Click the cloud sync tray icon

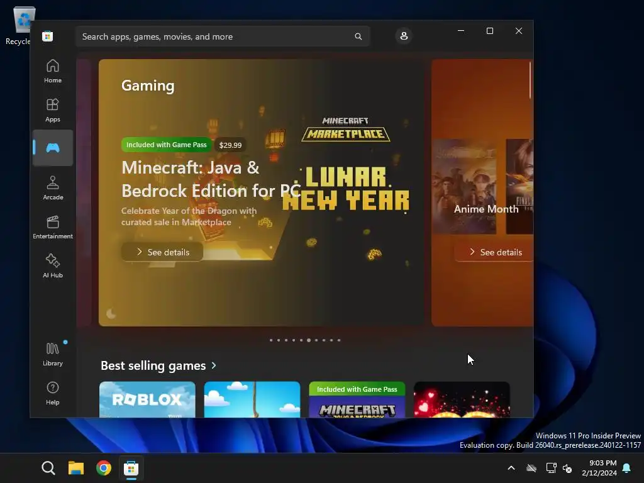[531, 468]
